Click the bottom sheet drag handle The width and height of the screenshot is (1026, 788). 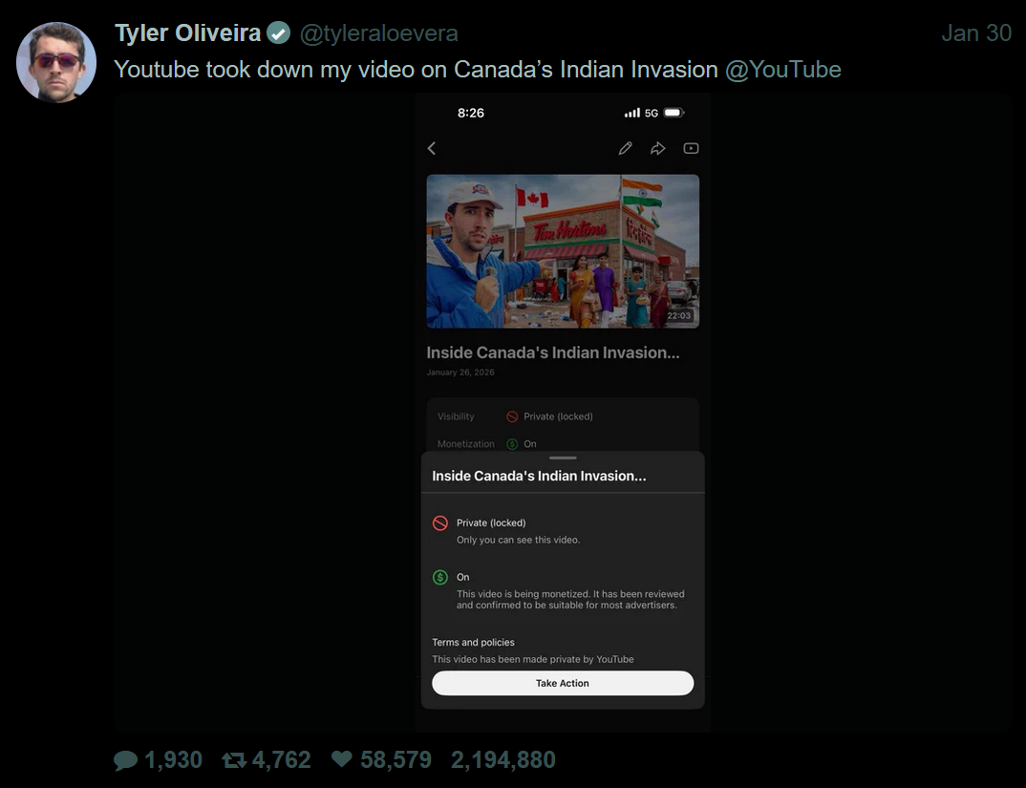point(563,458)
